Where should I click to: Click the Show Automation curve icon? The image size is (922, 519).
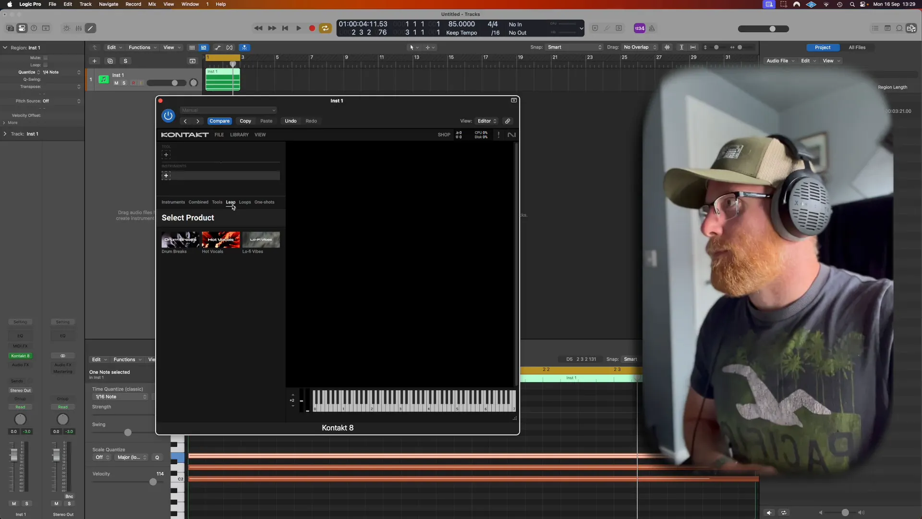218,48
